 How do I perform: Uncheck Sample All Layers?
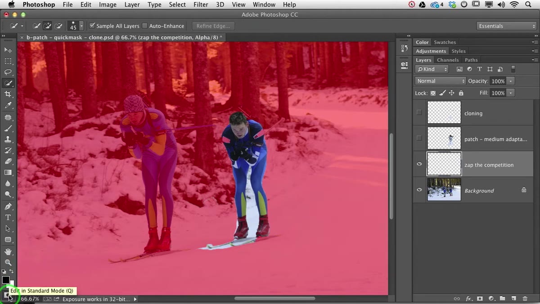click(92, 26)
